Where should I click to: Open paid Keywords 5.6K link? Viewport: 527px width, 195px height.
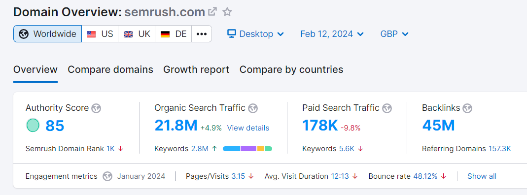[x=347, y=149]
